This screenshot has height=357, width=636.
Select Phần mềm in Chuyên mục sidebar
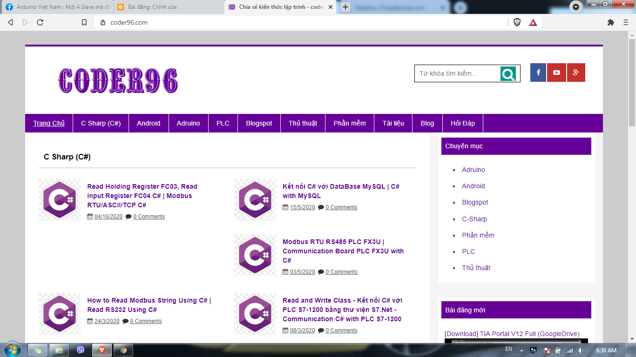478,235
